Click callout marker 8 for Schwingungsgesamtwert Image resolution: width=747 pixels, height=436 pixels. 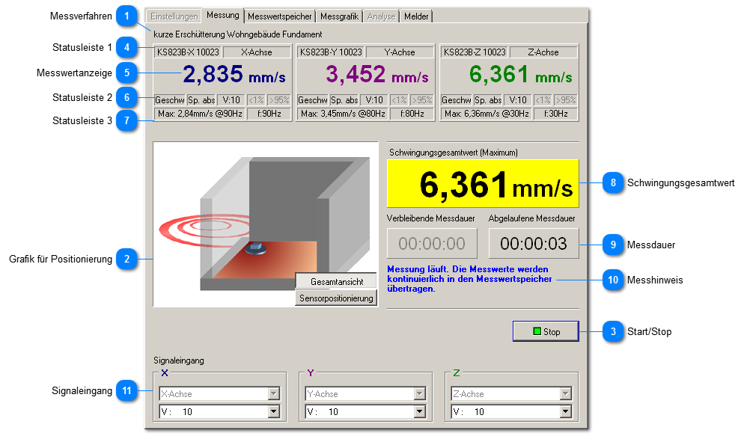pyautogui.click(x=613, y=182)
